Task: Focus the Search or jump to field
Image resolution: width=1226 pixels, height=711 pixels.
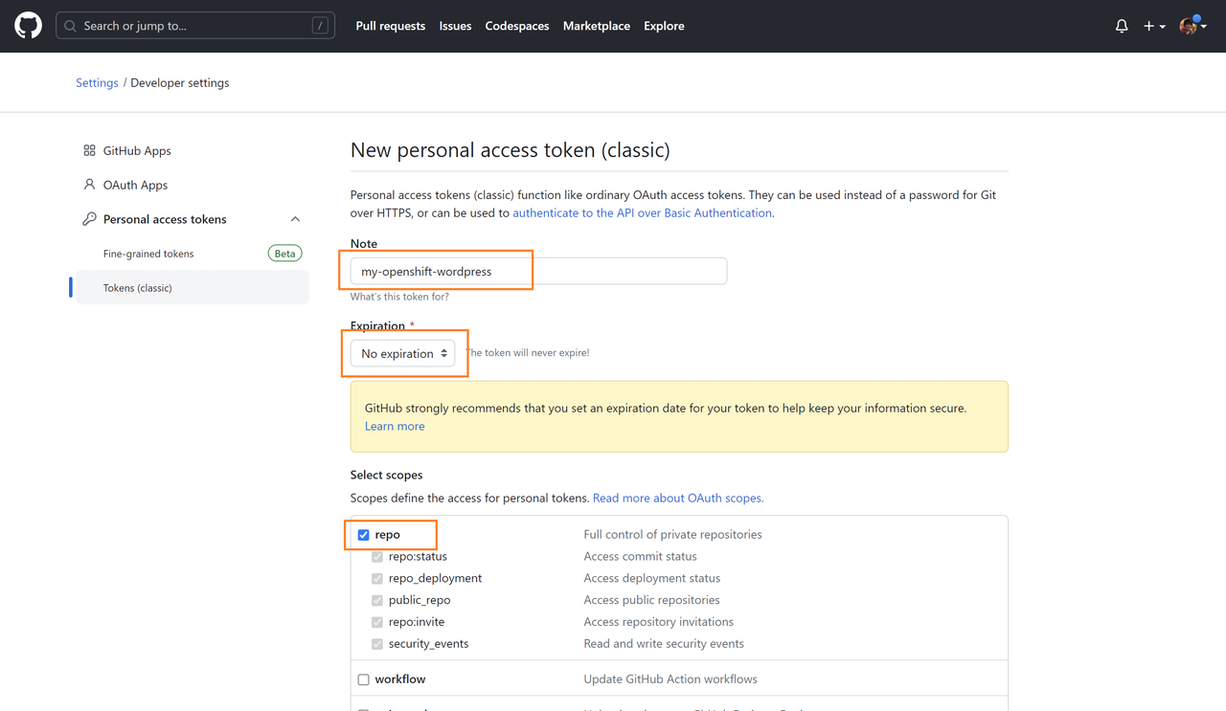Action: (195, 26)
